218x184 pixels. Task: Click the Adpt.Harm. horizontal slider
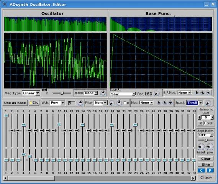(x=206, y=140)
